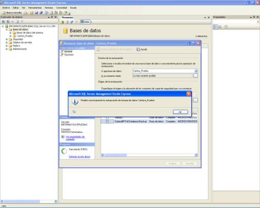
Task: Click the categorized icon in Propiedades panel
Action: pos(215,27)
